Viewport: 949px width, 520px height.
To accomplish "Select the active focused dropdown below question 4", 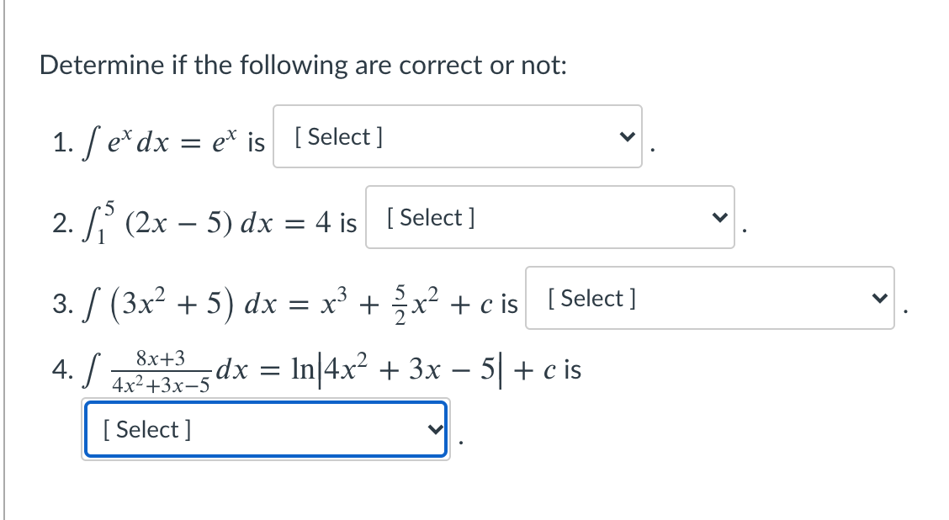I will 265,429.
